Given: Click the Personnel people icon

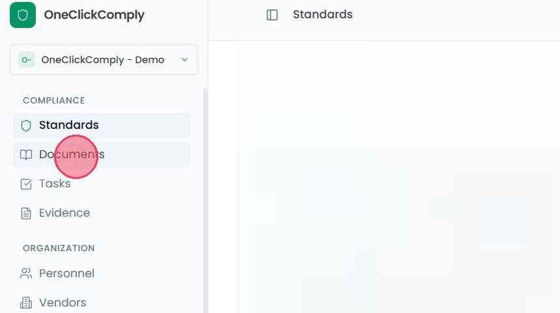Looking at the screenshot, I should point(26,274).
